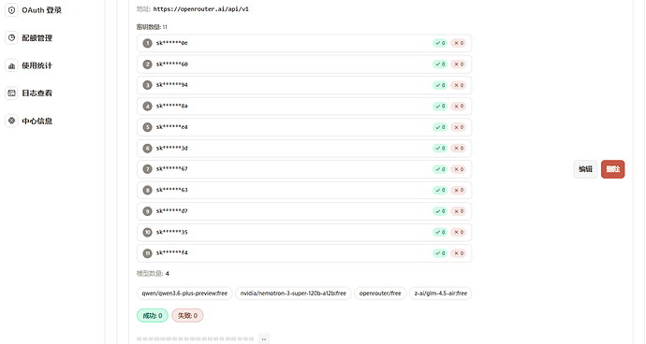Select key text sk******e4

172,127
